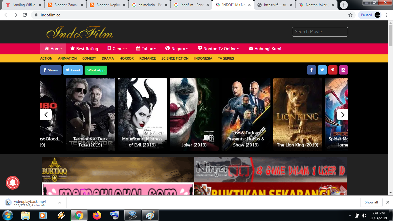Open the Joker (2019) poster

pos(194,114)
